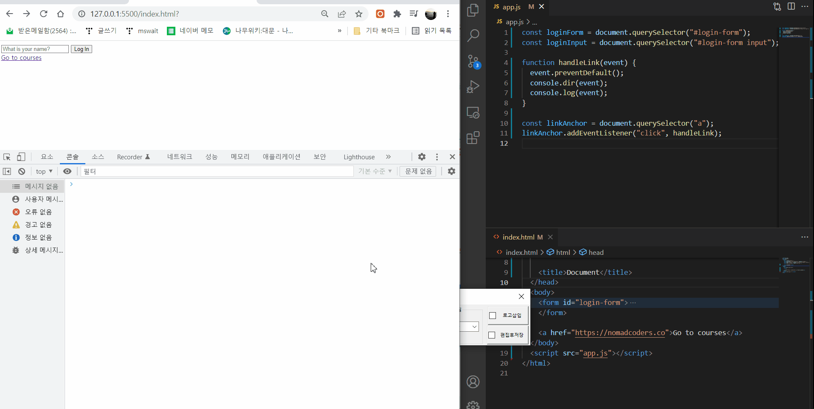Open VS Code Search icon
Image resolution: width=814 pixels, height=409 pixels.
point(473,36)
